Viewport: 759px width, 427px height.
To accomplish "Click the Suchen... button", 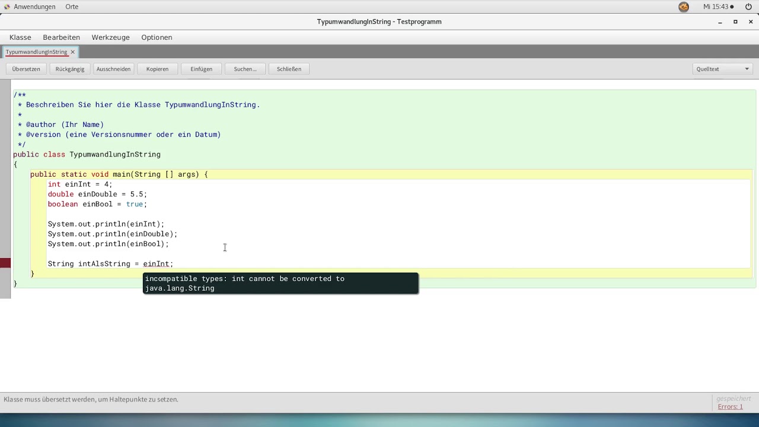I will point(245,69).
